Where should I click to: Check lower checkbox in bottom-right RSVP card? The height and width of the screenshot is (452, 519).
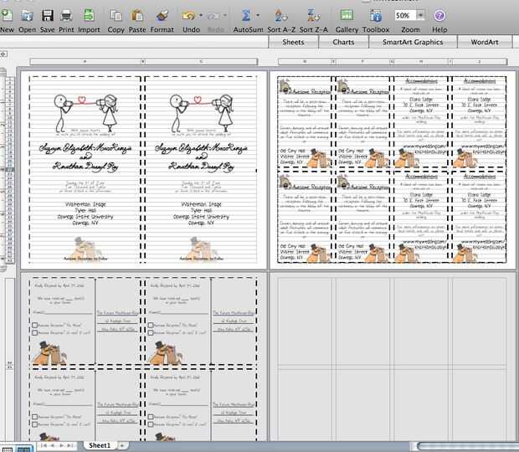click(151, 424)
